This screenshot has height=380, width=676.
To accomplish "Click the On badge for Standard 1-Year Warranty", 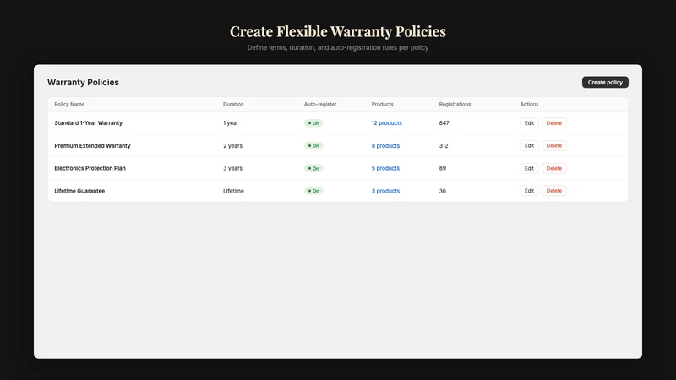I will click(313, 123).
